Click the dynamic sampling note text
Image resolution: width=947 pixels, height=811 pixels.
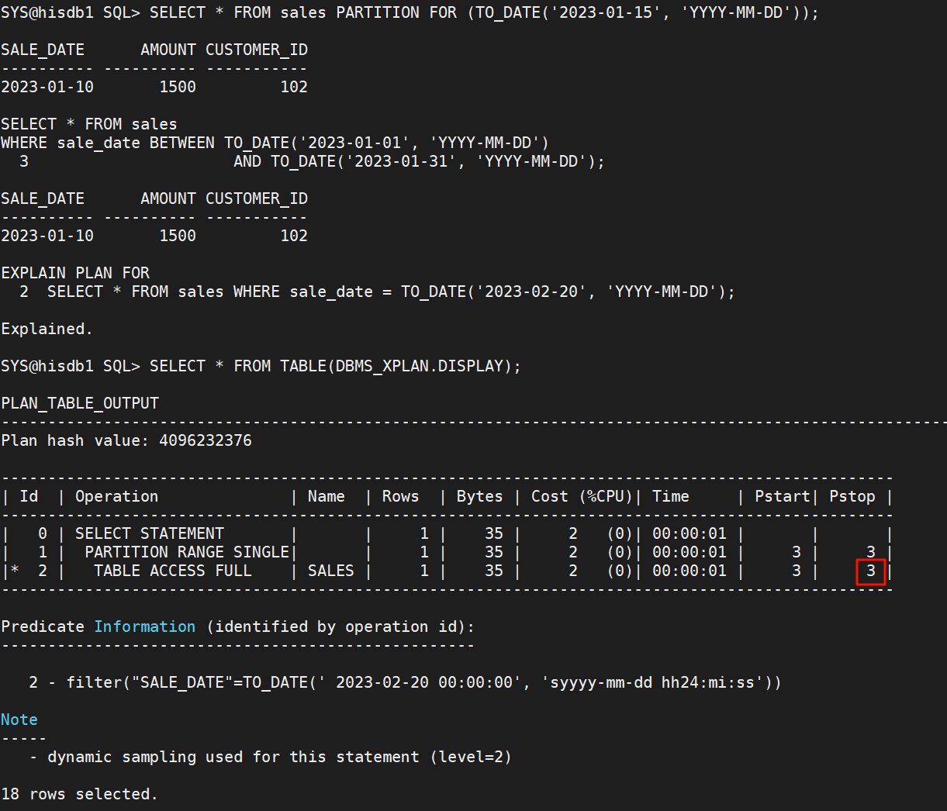point(279,757)
